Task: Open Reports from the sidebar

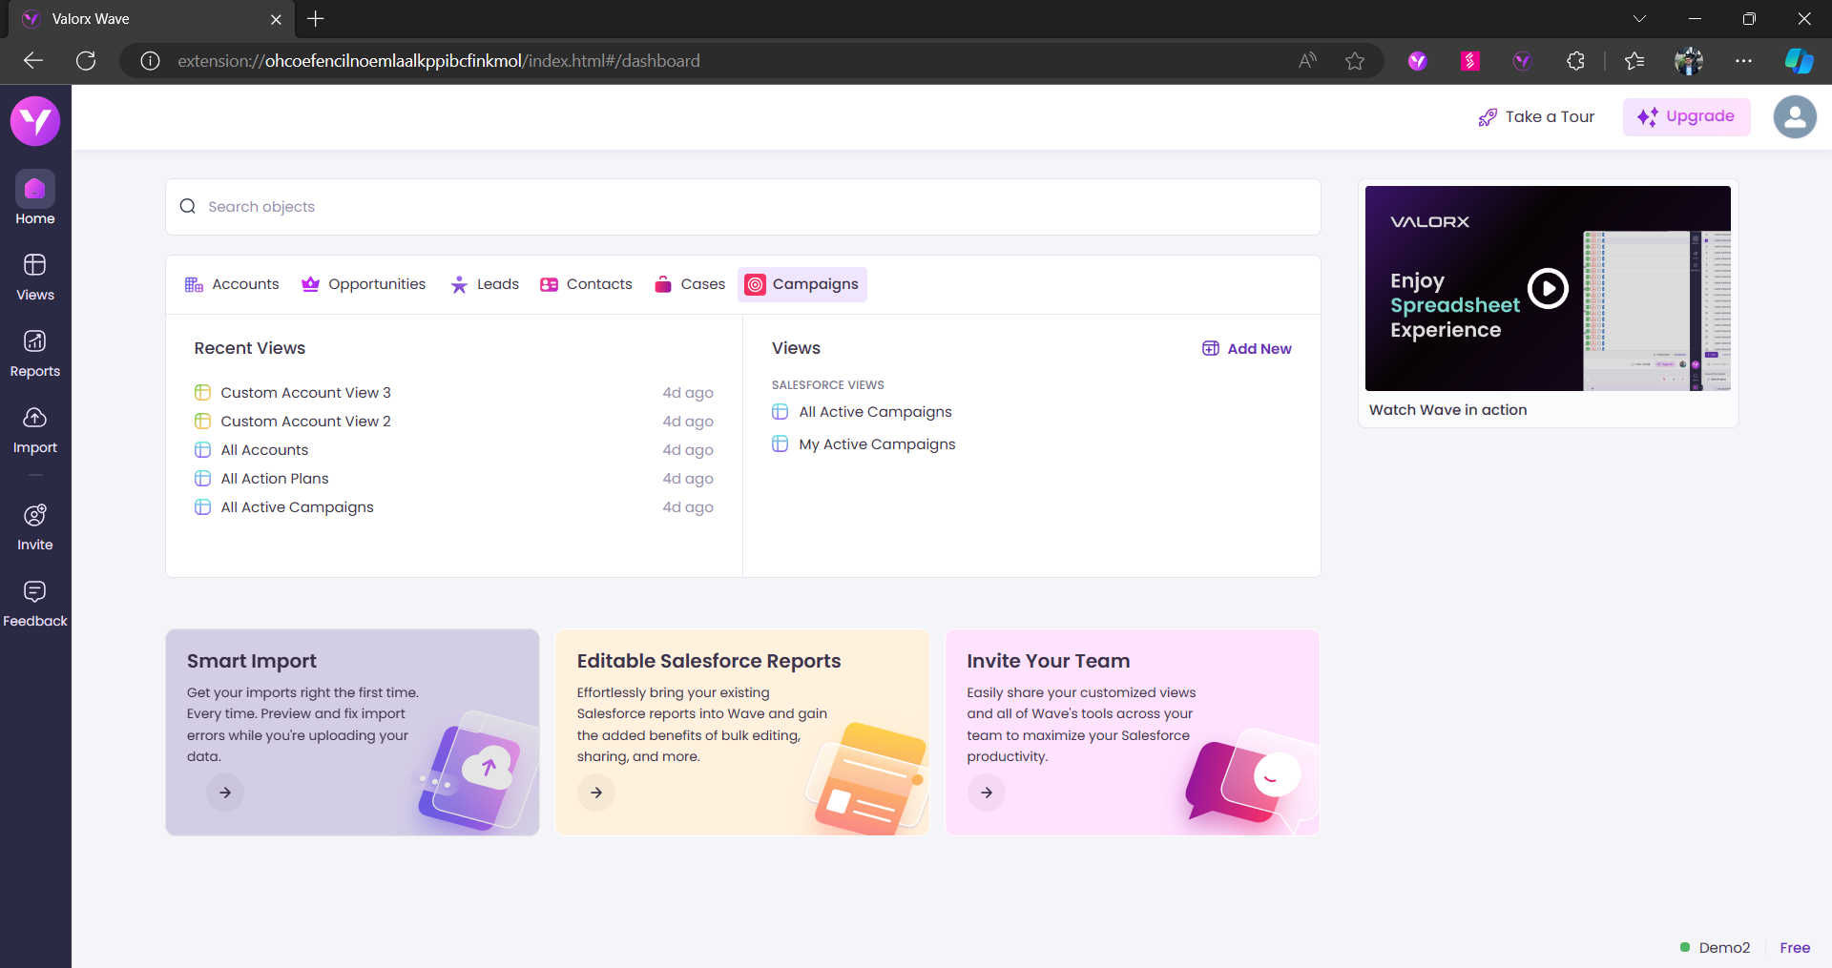Action: [x=35, y=353]
